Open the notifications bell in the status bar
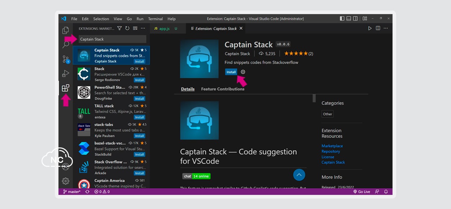This screenshot has width=451, height=209. (x=386, y=192)
